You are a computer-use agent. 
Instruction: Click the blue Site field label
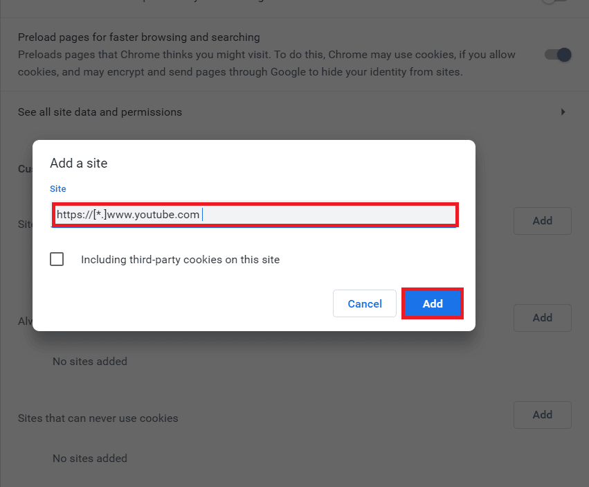58,189
